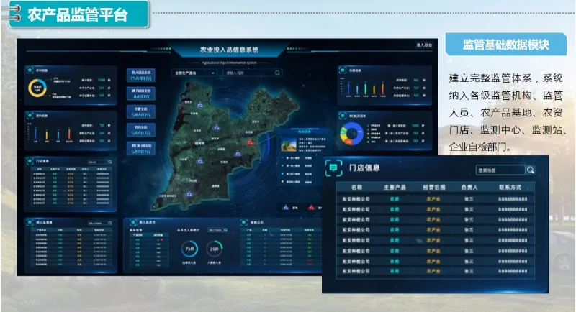Click the inventory panel header icon at bottom center
This screenshot has width=576, height=312.
[x=133, y=222]
